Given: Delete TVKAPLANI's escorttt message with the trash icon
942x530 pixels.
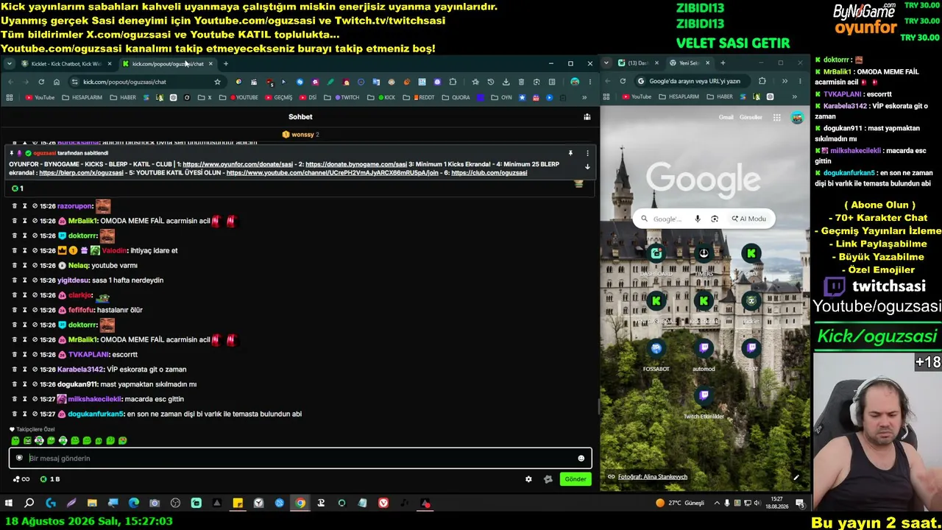Looking at the screenshot, I should [x=14, y=355].
